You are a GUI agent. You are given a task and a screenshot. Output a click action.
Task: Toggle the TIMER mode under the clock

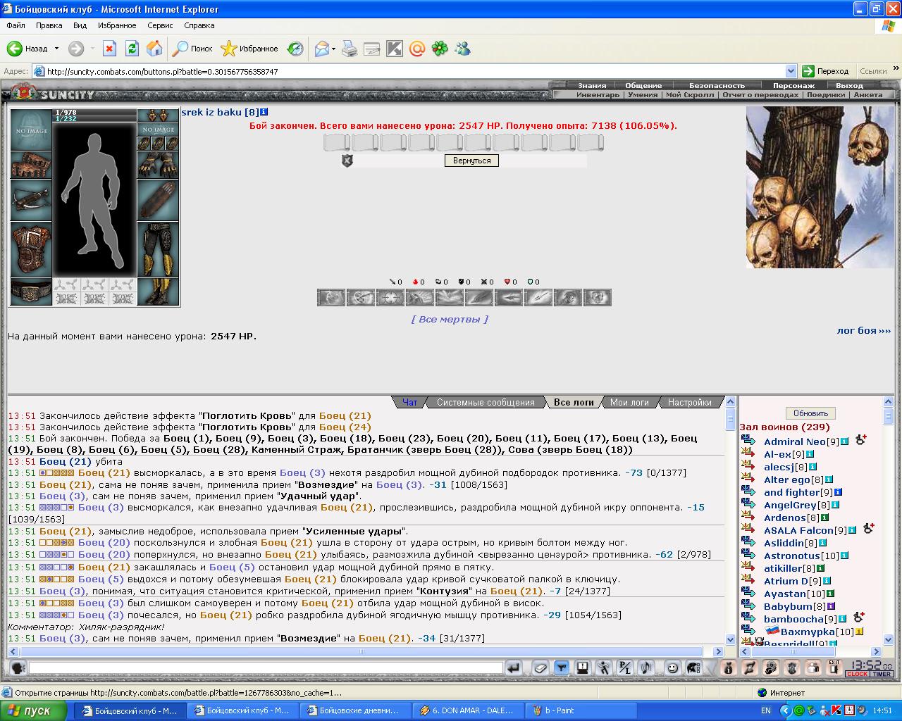(x=882, y=674)
